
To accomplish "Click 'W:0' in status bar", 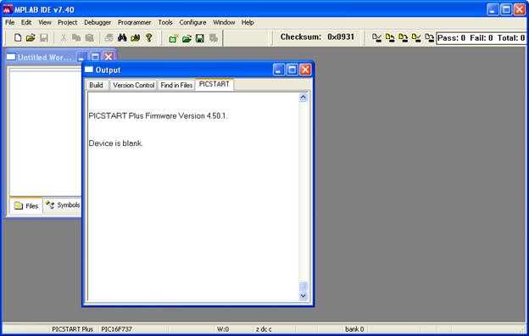I will coord(223,329).
